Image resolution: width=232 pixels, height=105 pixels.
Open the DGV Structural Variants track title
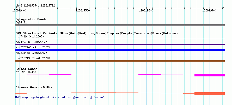pyautogui.click(x=97, y=33)
